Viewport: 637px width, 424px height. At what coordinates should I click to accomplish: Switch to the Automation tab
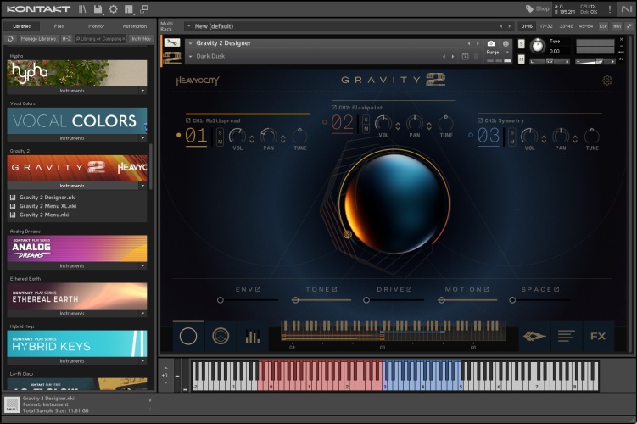tap(134, 26)
